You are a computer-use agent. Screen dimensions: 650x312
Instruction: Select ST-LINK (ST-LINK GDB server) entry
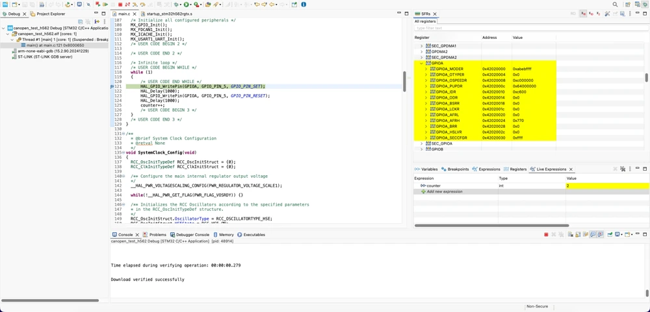pyautogui.click(x=42, y=56)
